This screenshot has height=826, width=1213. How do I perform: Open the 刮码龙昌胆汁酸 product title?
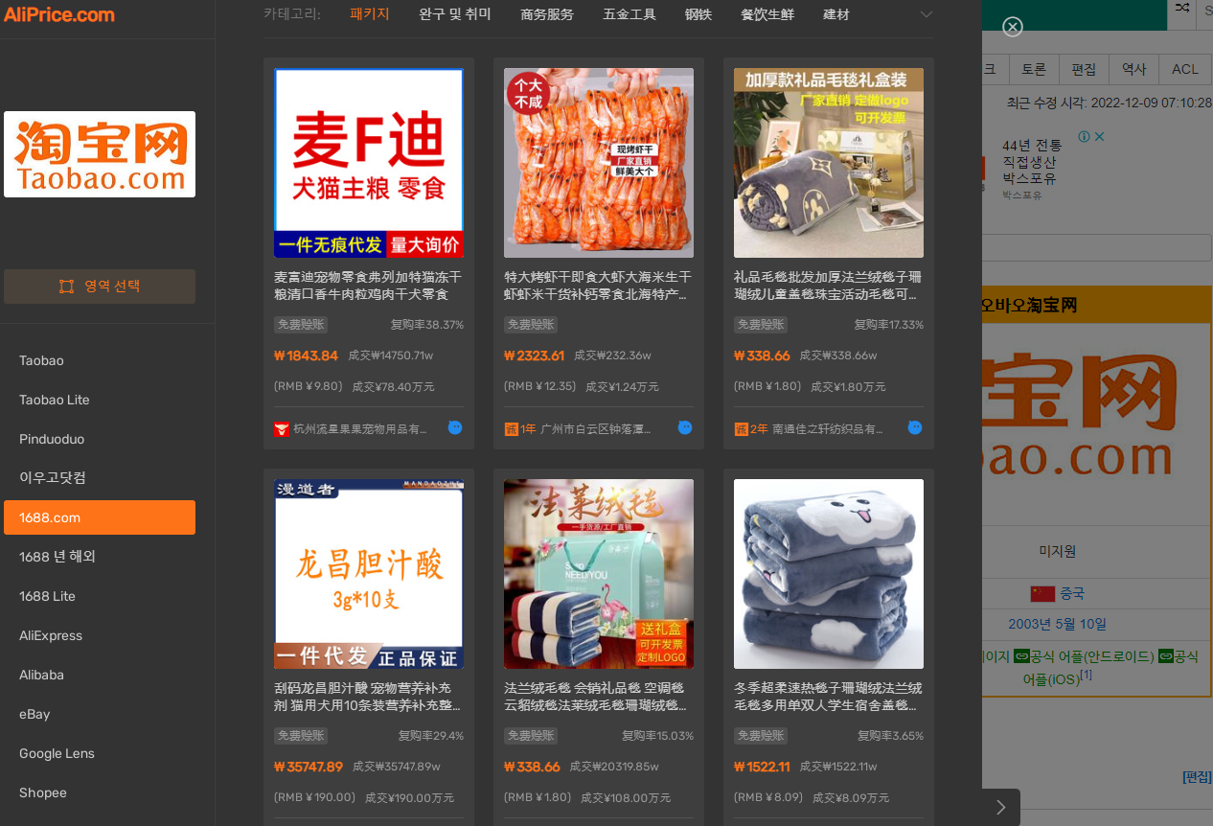(x=369, y=697)
